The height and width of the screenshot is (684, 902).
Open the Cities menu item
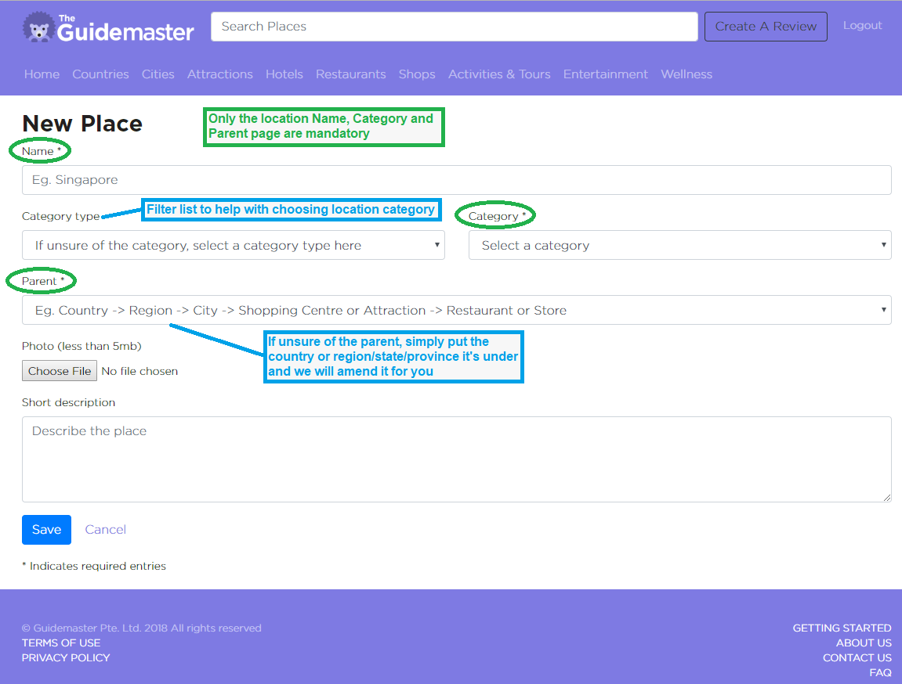(158, 74)
